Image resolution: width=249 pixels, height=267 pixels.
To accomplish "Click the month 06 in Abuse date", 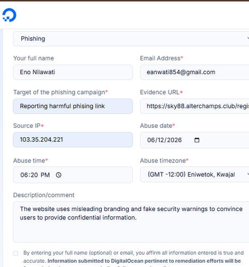I will coord(151,140).
